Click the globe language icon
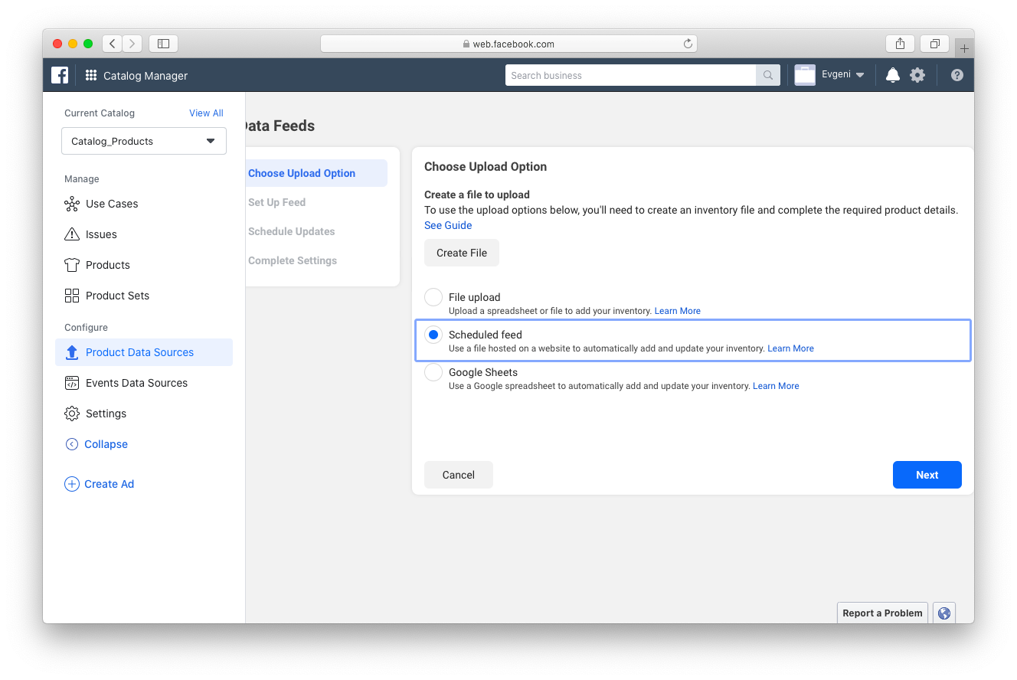The height and width of the screenshot is (680, 1017). (x=944, y=613)
